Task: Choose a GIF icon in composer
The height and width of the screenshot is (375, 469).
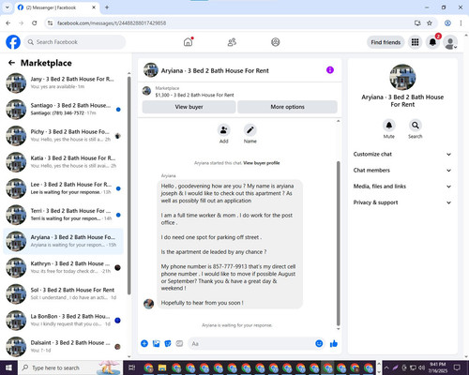Action: [x=179, y=344]
